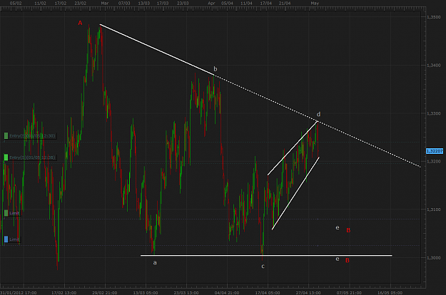446x295 pixels.
Task: Click the green Limit order marker
Action: click(12, 213)
